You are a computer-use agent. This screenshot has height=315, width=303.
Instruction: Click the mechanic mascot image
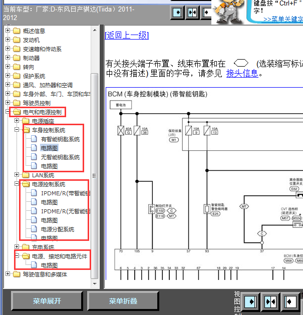click(229, 12)
